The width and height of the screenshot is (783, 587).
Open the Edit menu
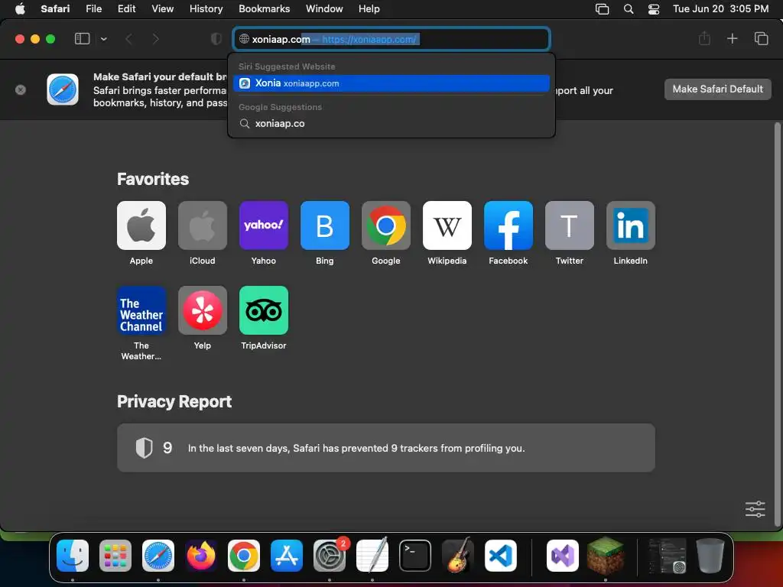(126, 9)
